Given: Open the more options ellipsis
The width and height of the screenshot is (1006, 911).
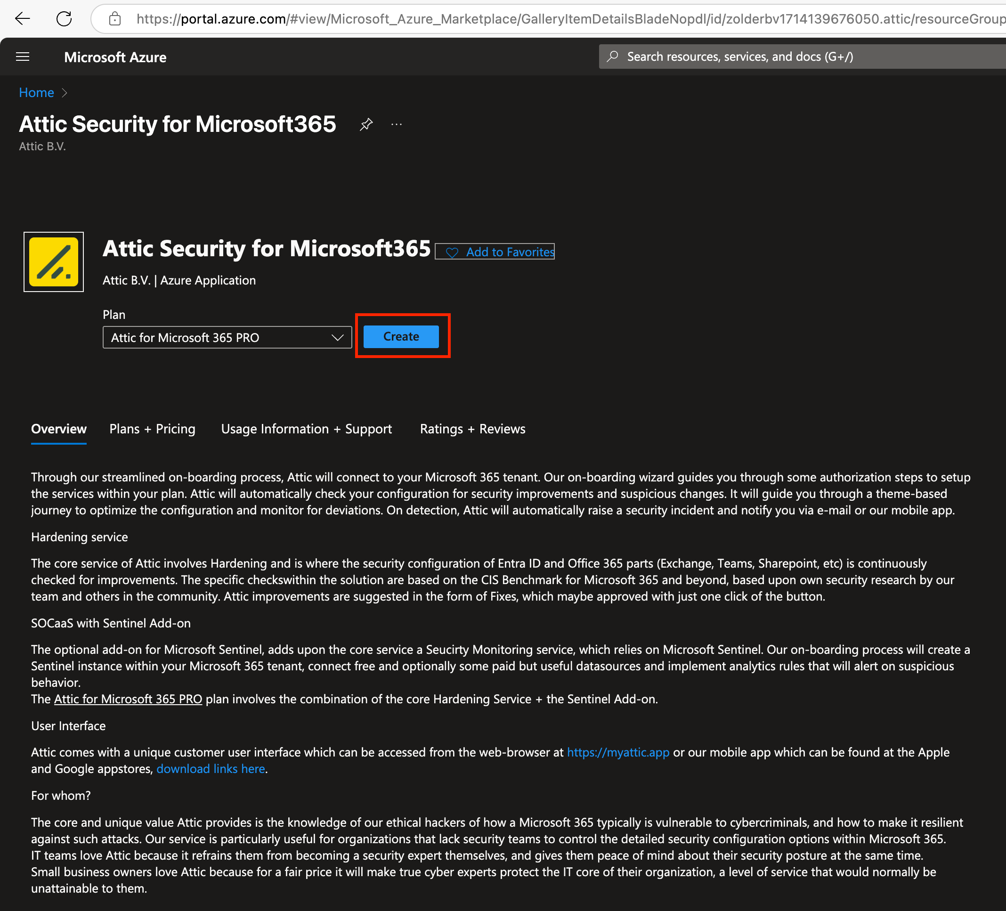Looking at the screenshot, I should tap(397, 124).
